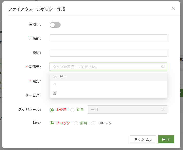The width and height of the screenshot is (183, 150).
Task: Click the partially hidden 検 button behind the dialog
Action: [181, 59]
